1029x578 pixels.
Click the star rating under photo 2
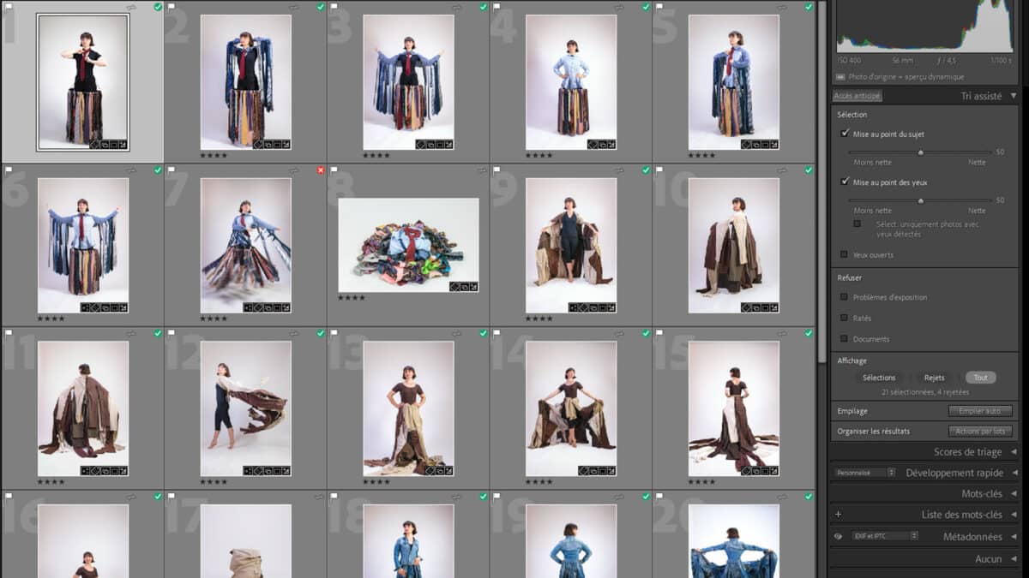tap(214, 156)
